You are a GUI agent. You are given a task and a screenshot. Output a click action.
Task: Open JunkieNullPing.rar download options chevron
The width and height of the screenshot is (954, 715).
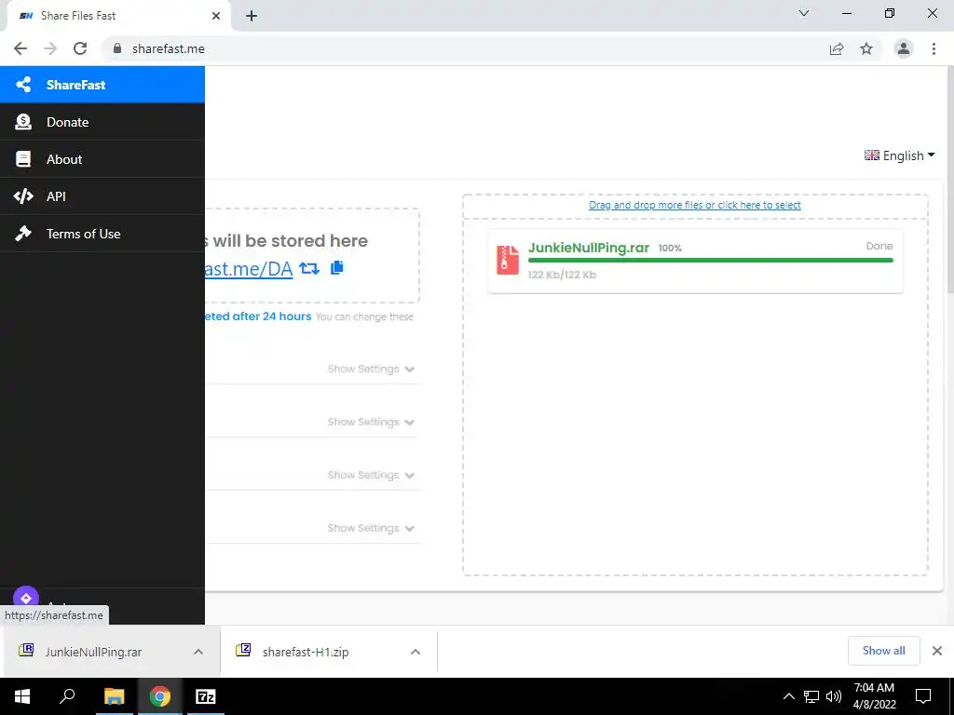pos(198,652)
